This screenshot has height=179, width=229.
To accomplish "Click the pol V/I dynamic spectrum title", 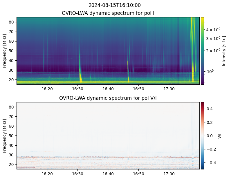I will (108, 98).
